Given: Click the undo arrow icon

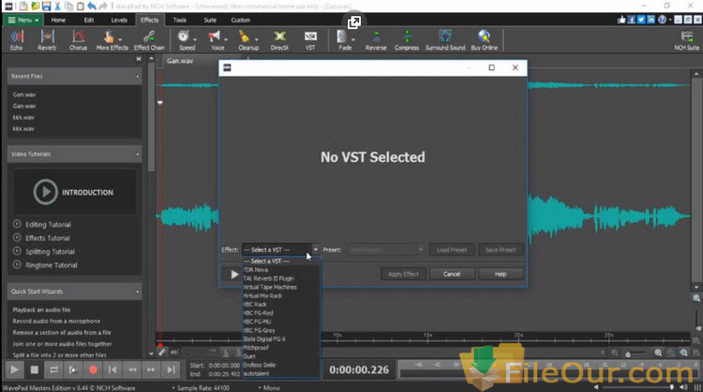Looking at the screenshot, I should point(92,6).
